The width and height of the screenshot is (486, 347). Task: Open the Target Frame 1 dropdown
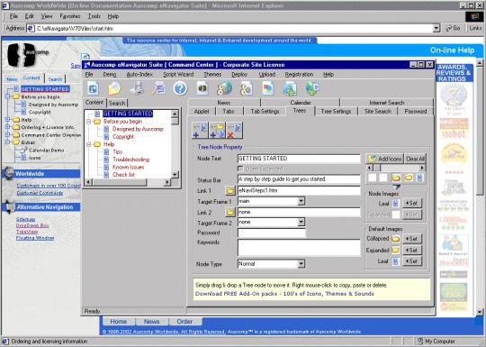[301, 201]
